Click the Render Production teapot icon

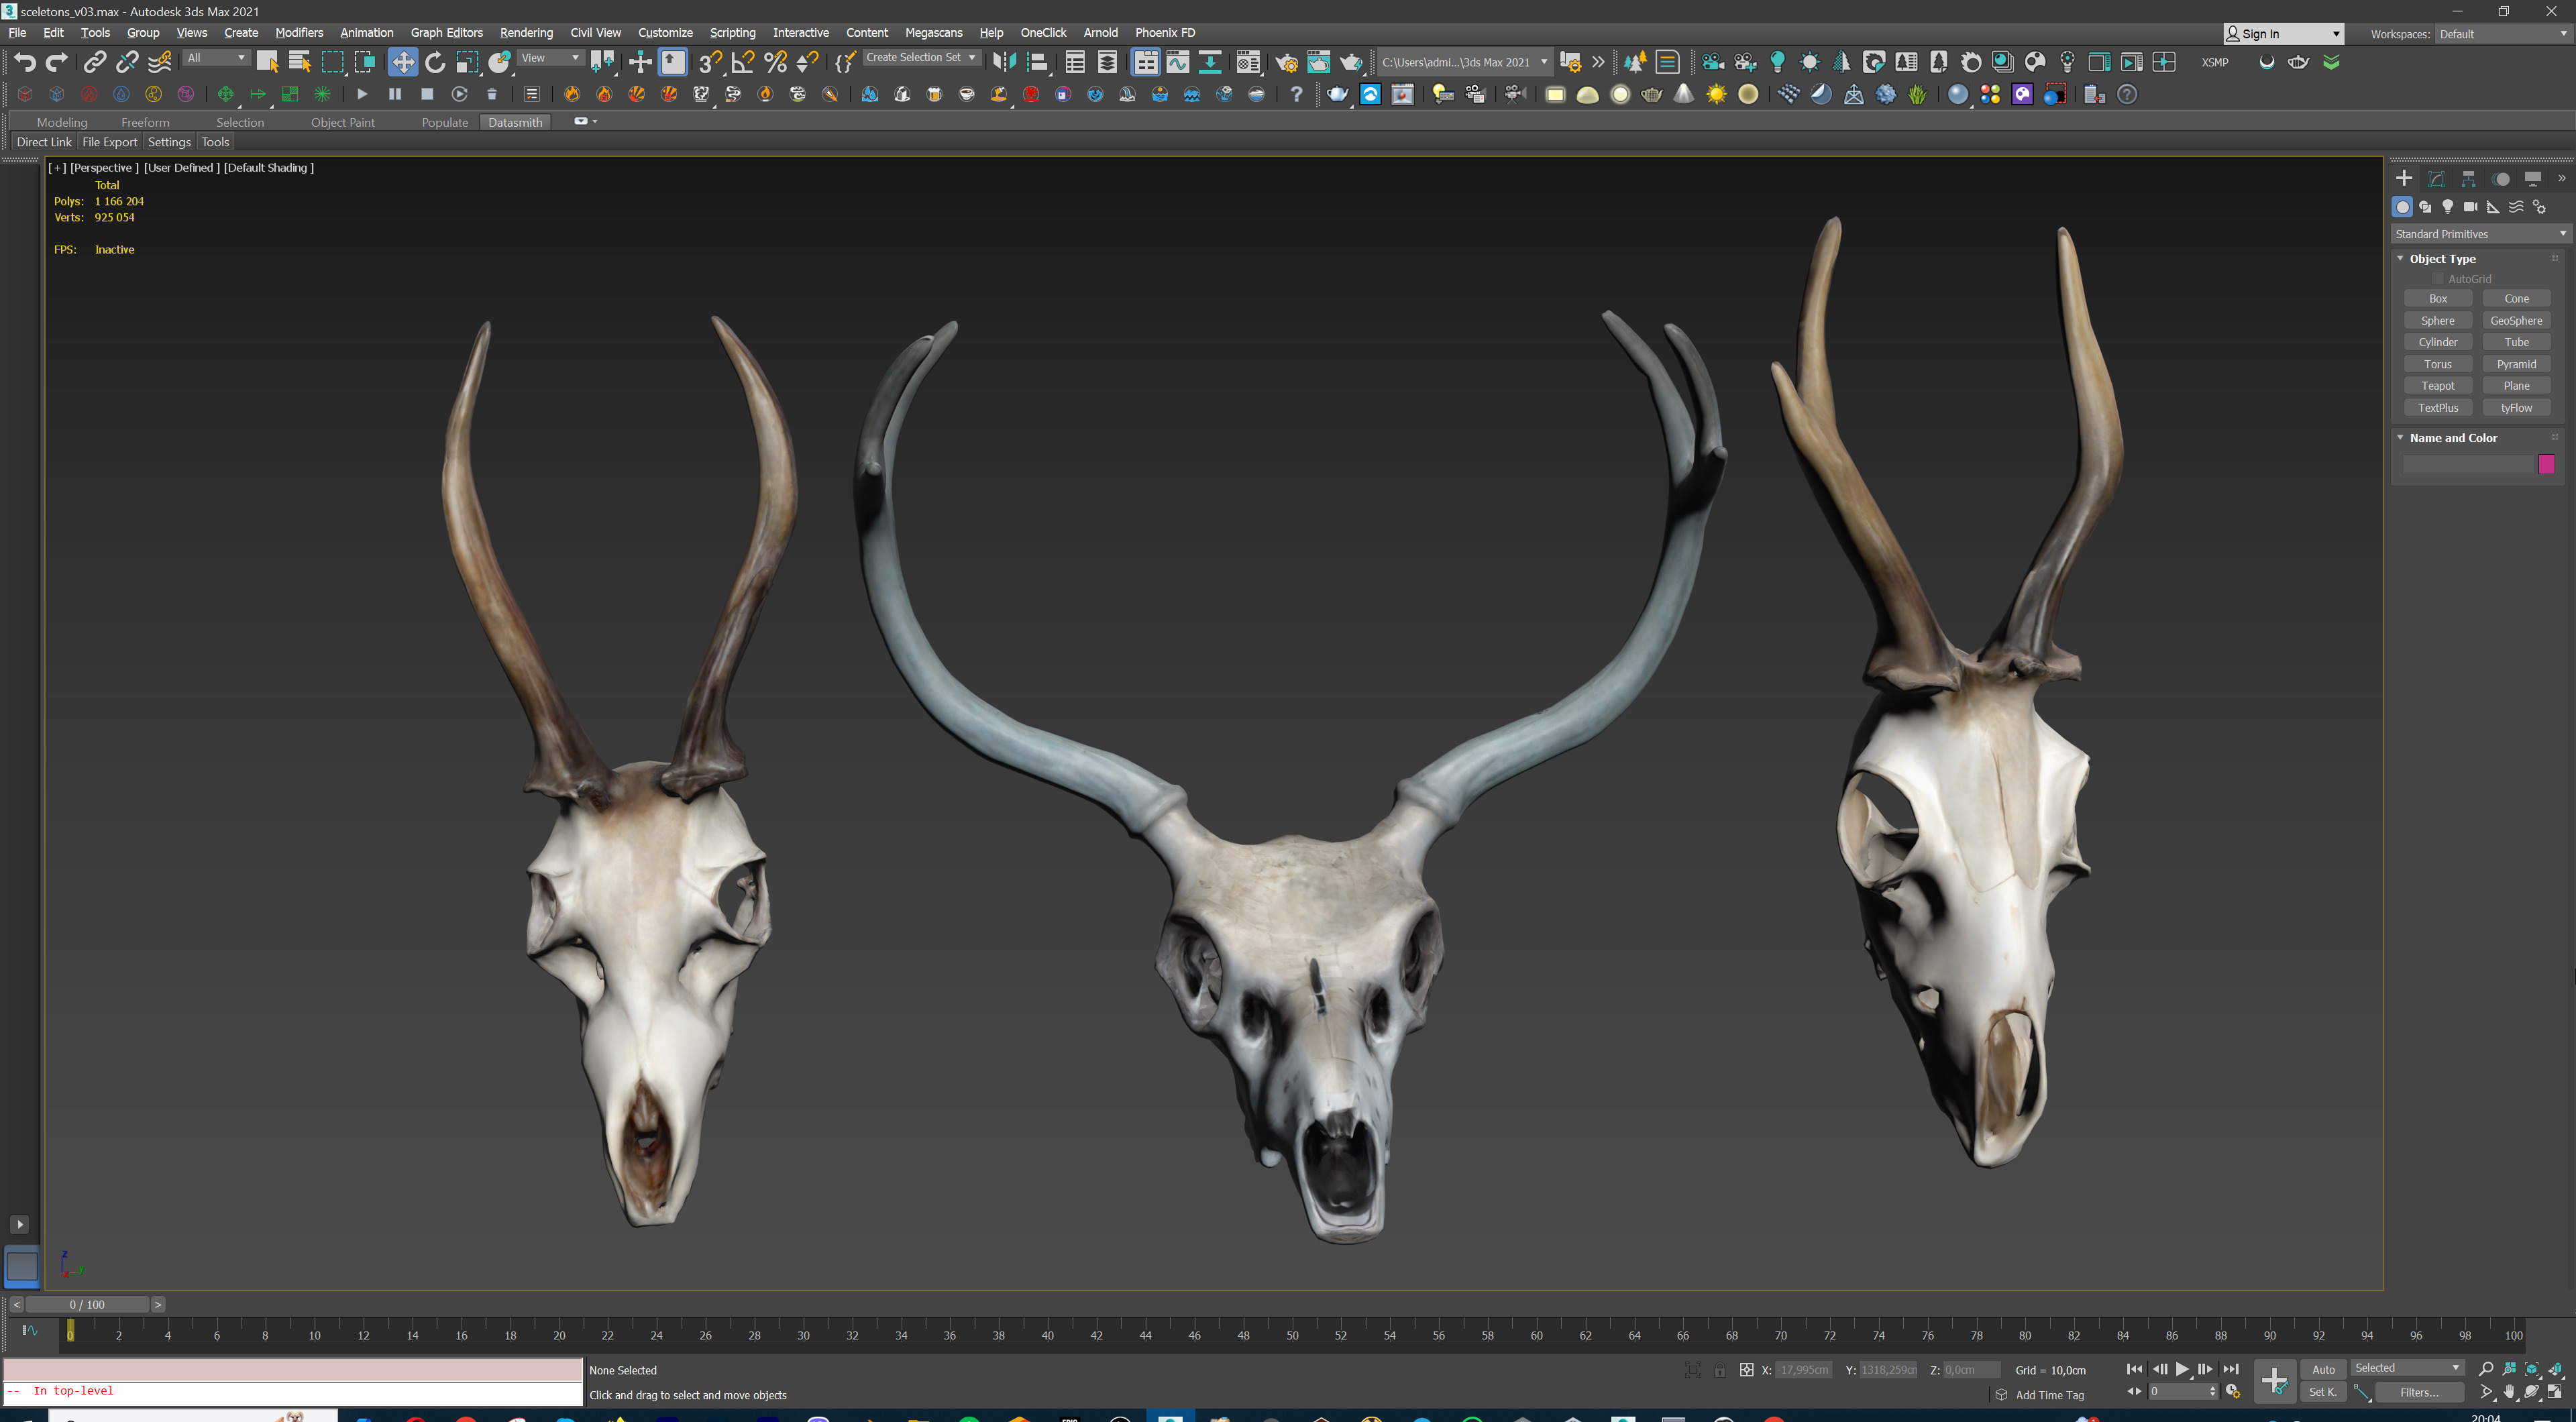click(x=1351, y=62)
